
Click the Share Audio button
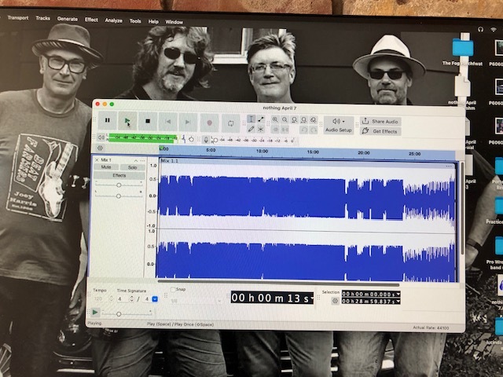pos(380,122)
